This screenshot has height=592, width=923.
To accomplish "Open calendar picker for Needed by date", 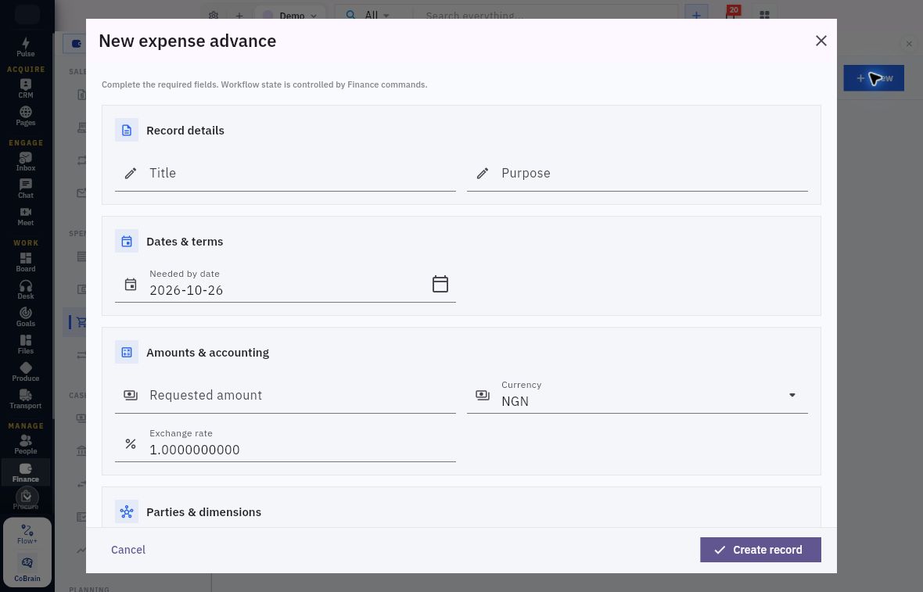I will pos(440,284).
